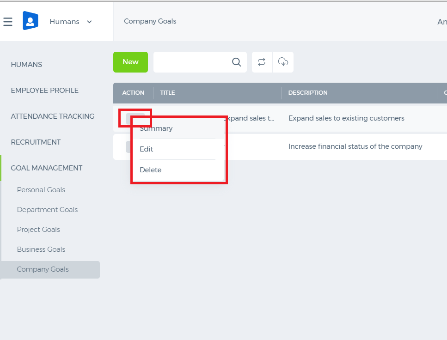Go to Department Goals page

click(47, 210)
